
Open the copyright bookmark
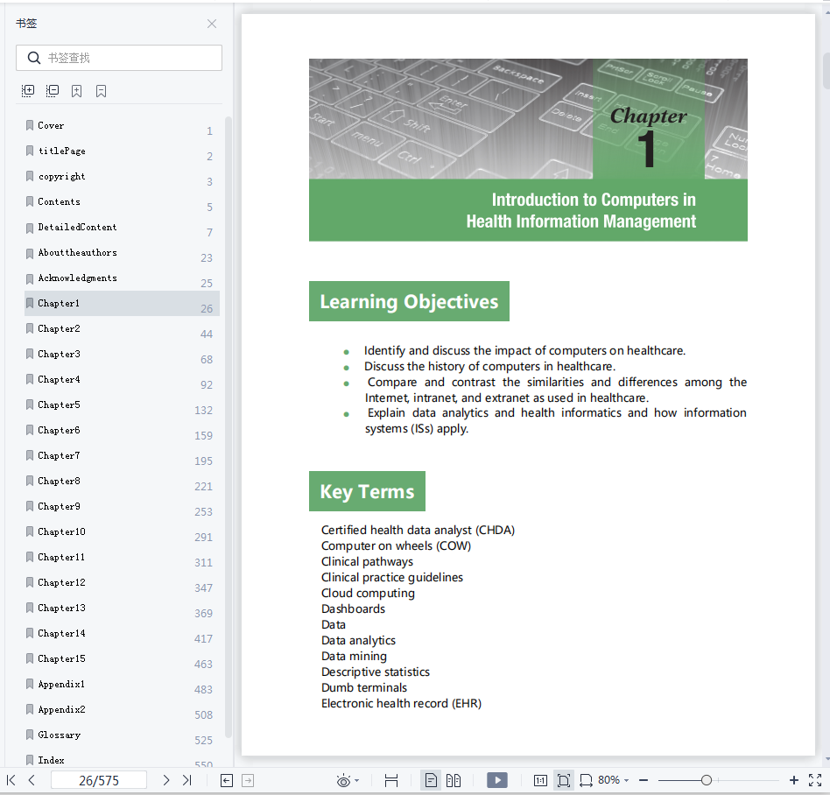[x=122, y=176]
